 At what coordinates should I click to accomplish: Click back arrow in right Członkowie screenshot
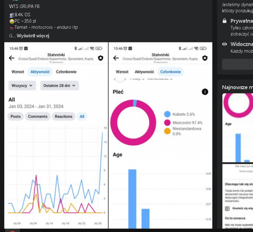pyautogui.click(x=116, y=58)
